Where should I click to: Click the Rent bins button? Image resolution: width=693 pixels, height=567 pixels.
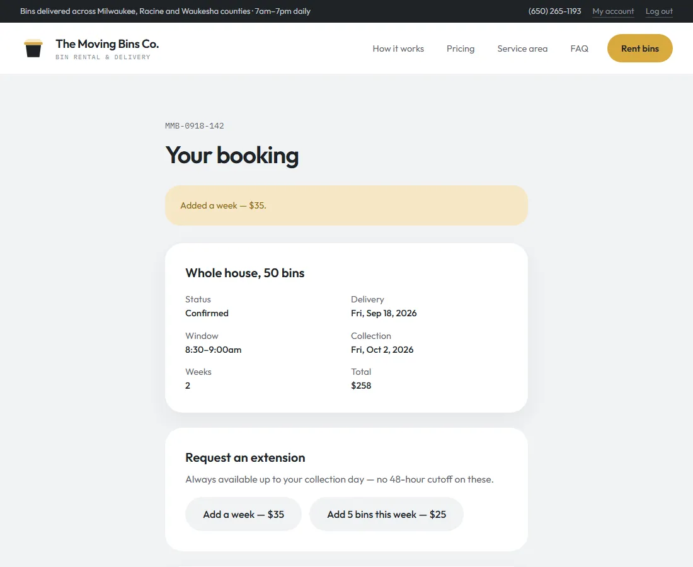[639, 48]
